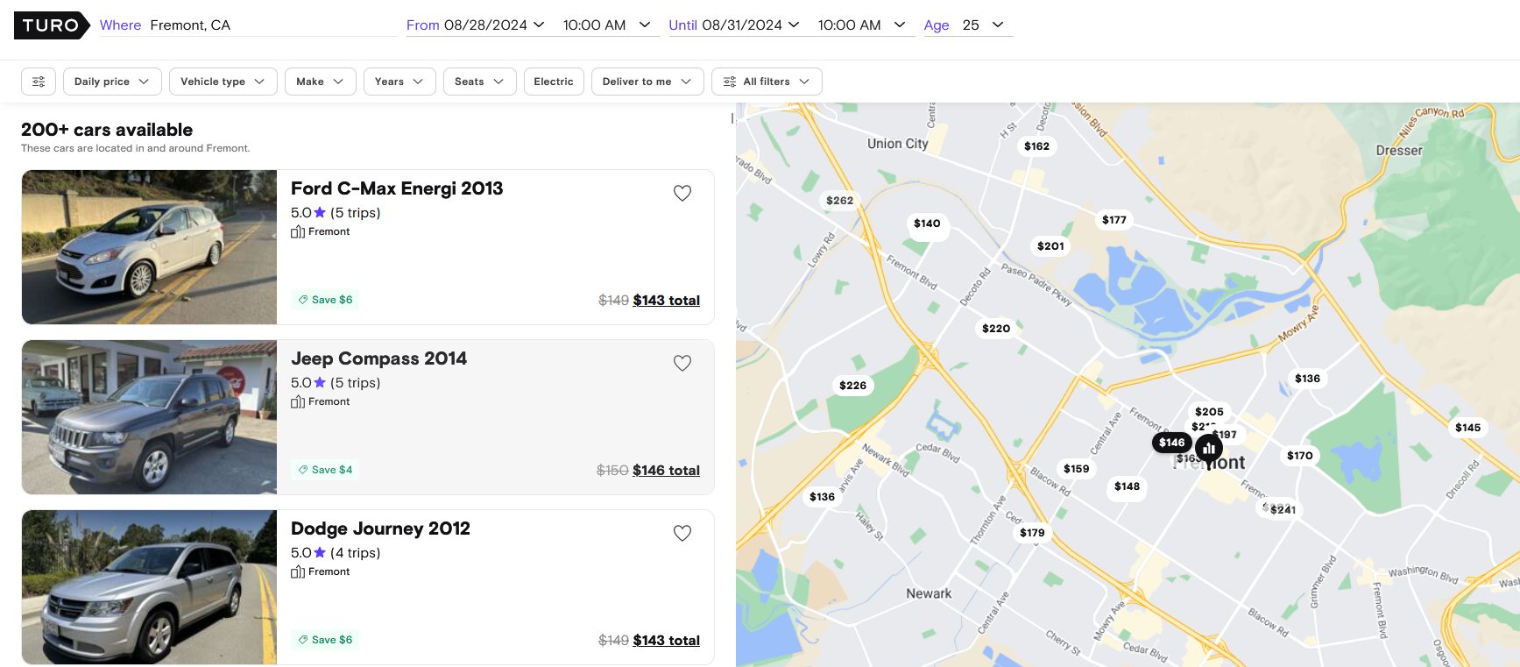Select the $262 map price pin
Viewport: 1520px width, 667px height.
(839, 201)
